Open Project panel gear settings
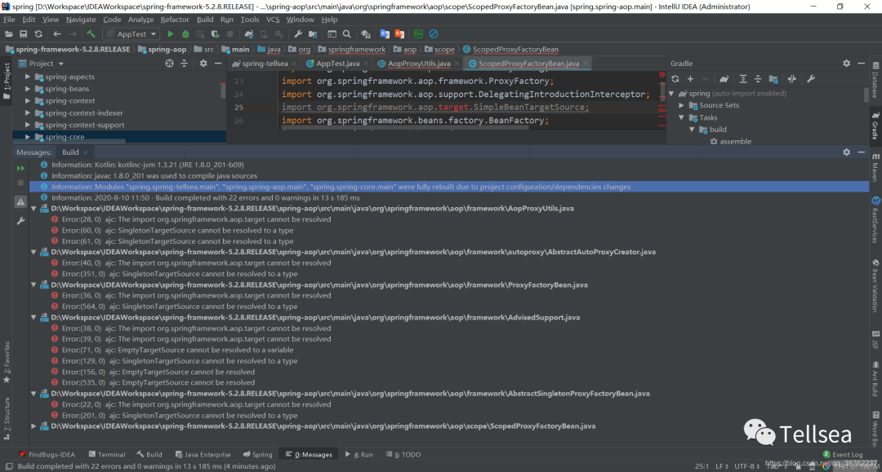This screenshot has width=882, height=472. (203, 64)
